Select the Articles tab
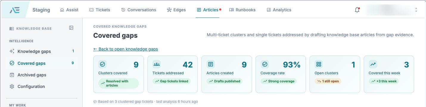The height and width of the screenshot is (107, 426). 208,10
